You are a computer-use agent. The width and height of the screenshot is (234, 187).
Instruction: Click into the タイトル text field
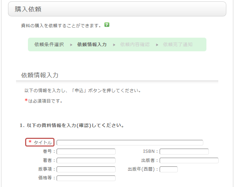coord(130,143)
